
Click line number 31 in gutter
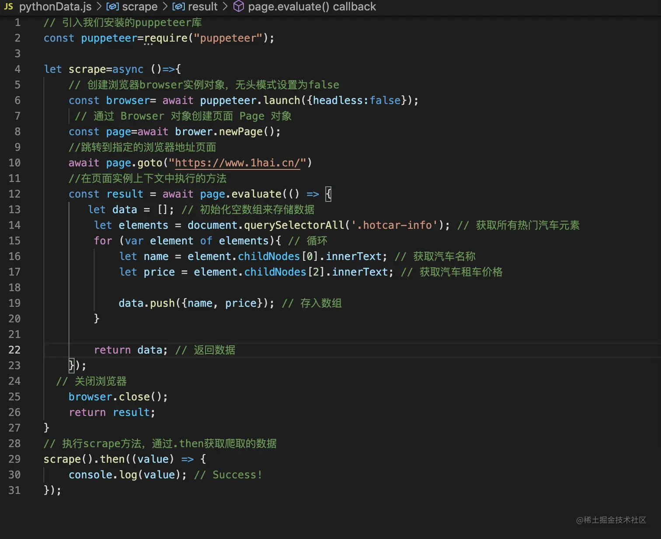pos(14,490)
